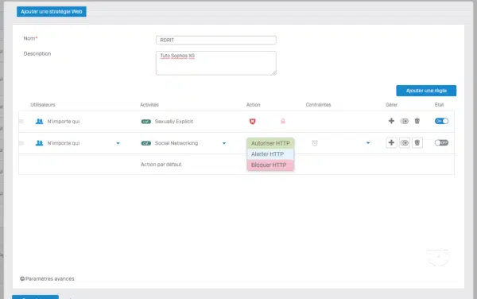Click N'importe qui in Social Networking row
The height and width of the screenshot is (299, 477).
(64, 143)
